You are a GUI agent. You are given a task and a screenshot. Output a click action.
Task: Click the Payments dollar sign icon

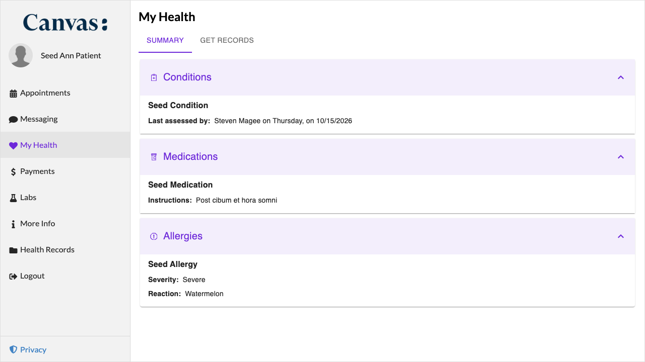pyautogui.click(x=13, y=172)
